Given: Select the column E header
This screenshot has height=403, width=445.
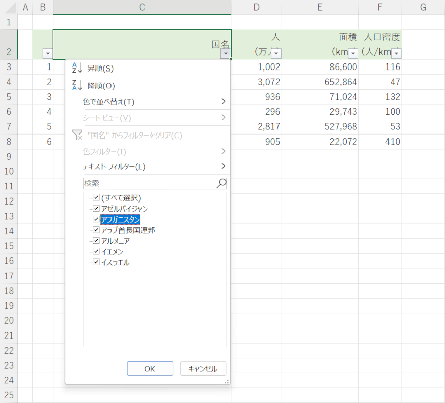Looking at the screenshot, I should coord(320,7).
